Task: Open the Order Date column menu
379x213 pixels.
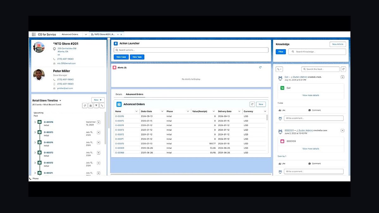Action: (162, 111)
